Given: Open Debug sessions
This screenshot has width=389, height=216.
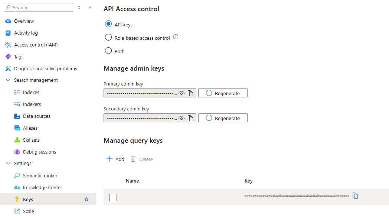Looking at the screenshot, I should [39, 152].
